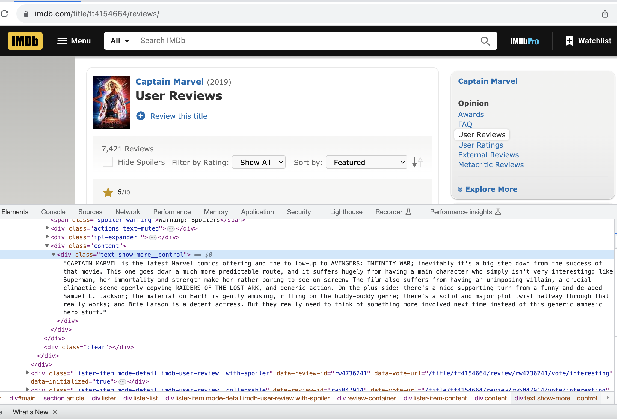Click the magnifying glass search icon
The width and height of the screenshot is (617, 419).
pyautogui.click(x=485, y=41)
